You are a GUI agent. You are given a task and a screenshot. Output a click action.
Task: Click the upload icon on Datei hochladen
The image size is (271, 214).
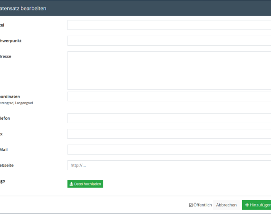[x=71, y=184]
